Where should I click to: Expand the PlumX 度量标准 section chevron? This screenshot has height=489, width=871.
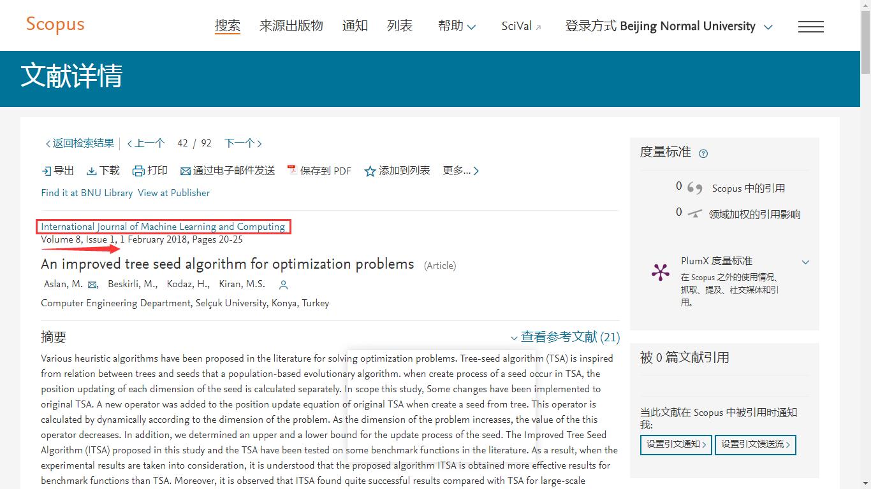[x=805, y=262]
